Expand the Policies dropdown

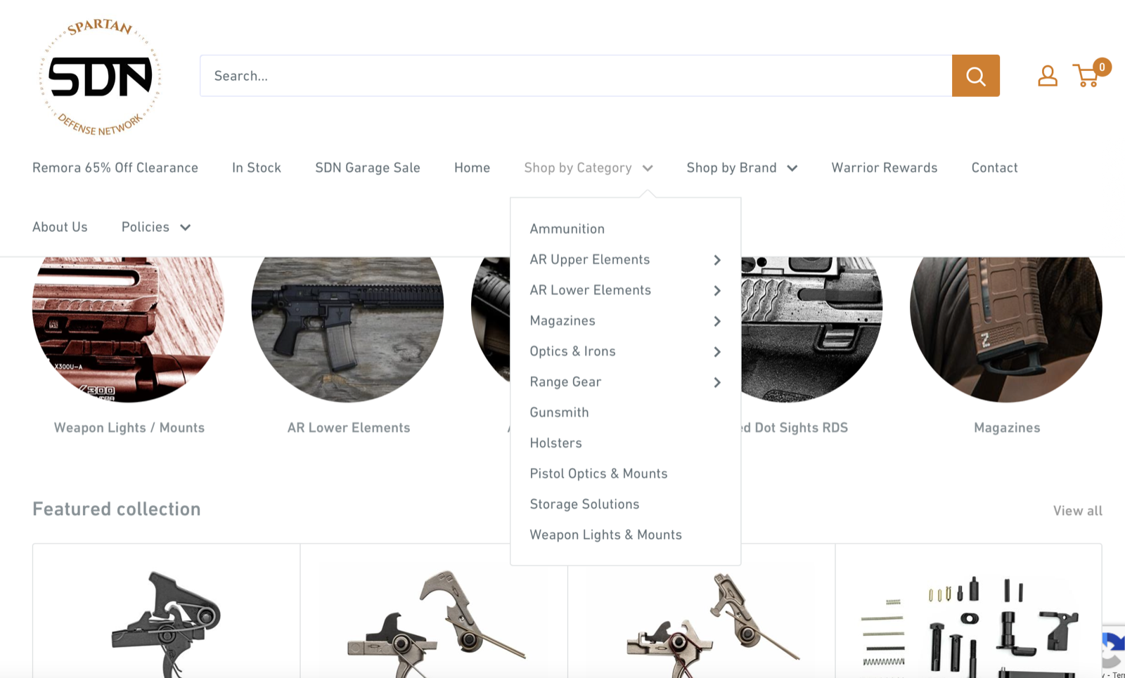coord(156,227)
